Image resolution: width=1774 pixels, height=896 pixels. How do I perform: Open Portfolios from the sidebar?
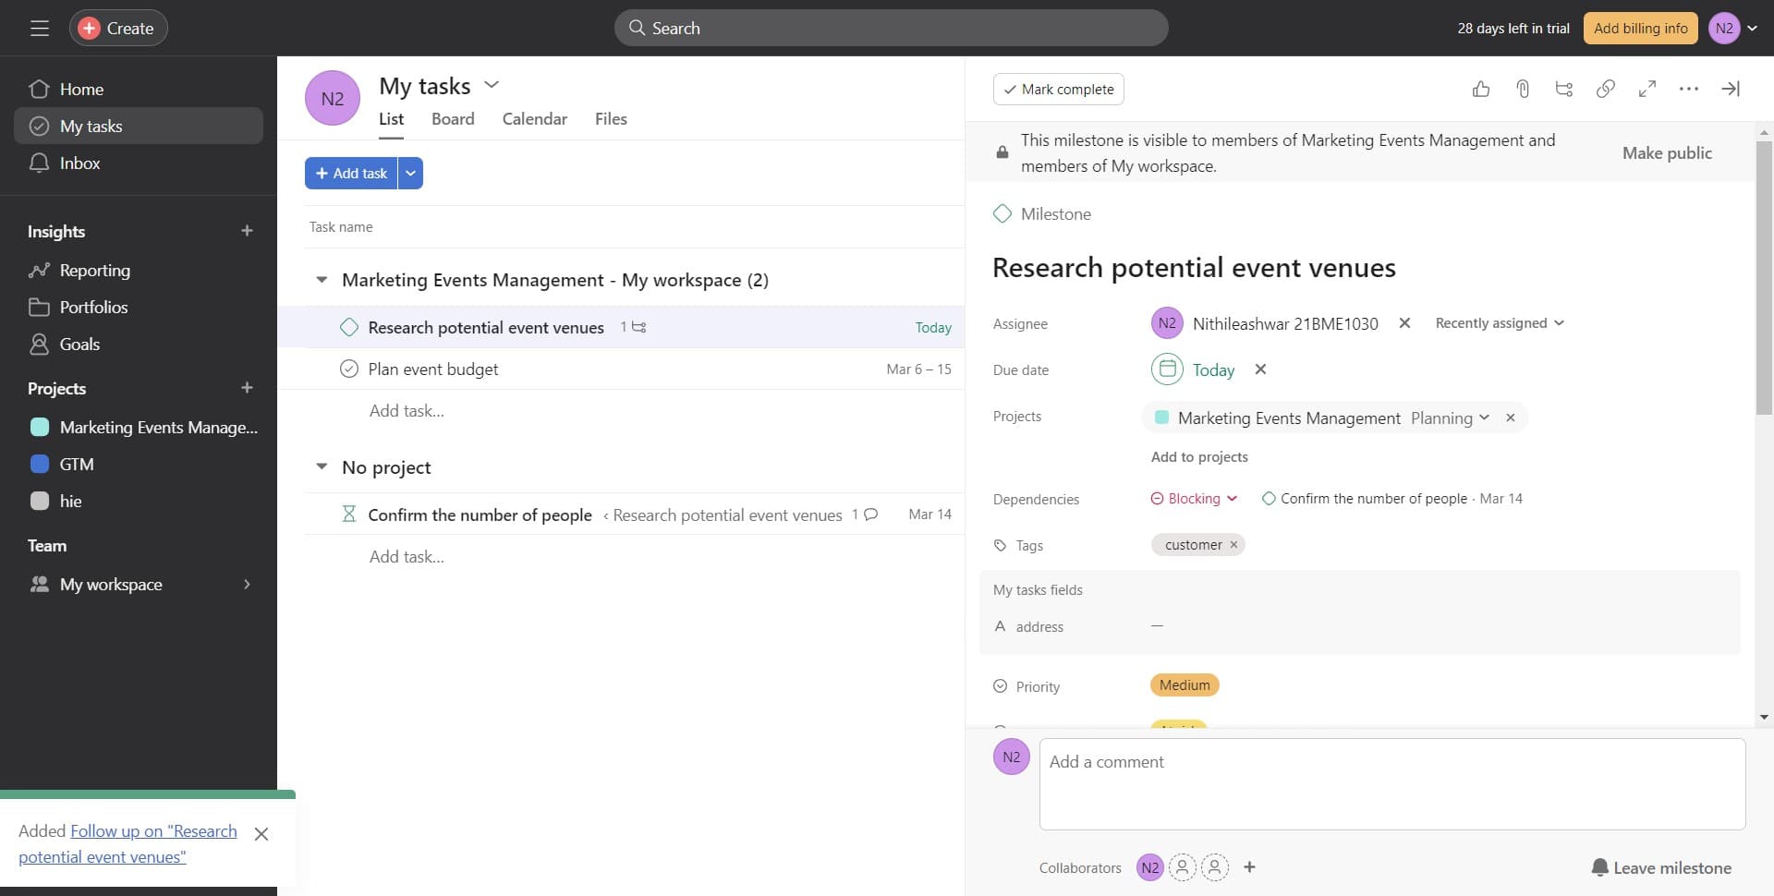[x=96, y=307]
